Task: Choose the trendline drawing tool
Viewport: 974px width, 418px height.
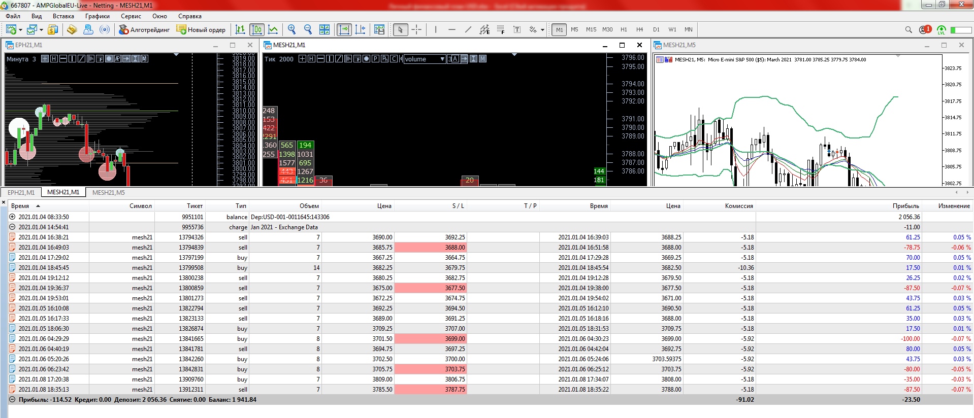Action: pos(468,29)
